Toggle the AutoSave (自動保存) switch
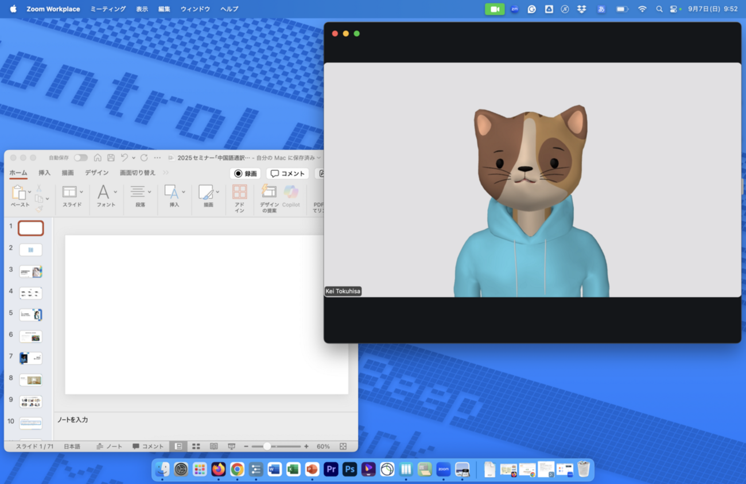The width and height of the screenshot is (746, 484). 81,158
